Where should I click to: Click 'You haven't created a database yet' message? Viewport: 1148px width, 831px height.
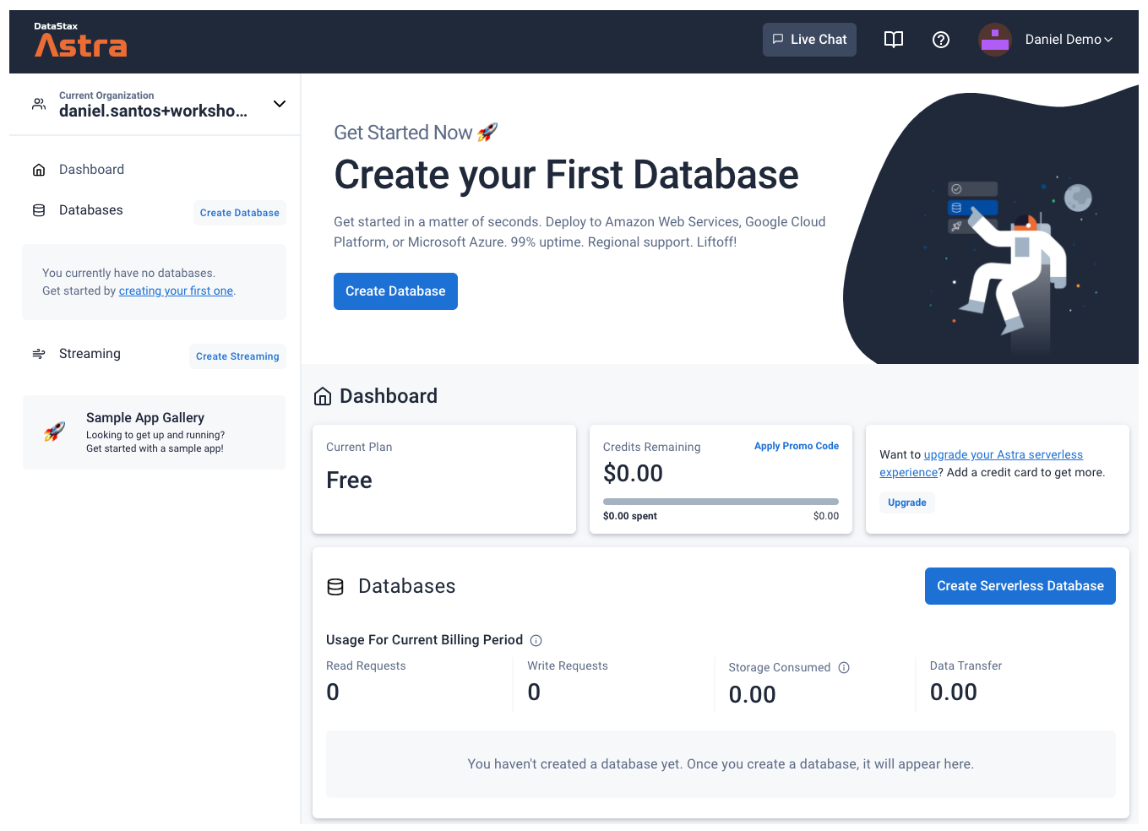coord(721,764)
